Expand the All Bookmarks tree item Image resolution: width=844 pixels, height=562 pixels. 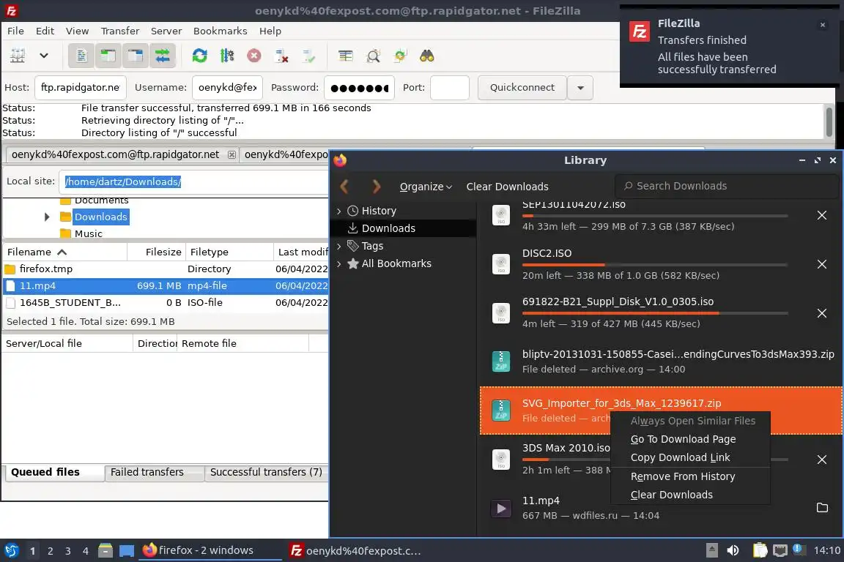[x=338, y=263]
